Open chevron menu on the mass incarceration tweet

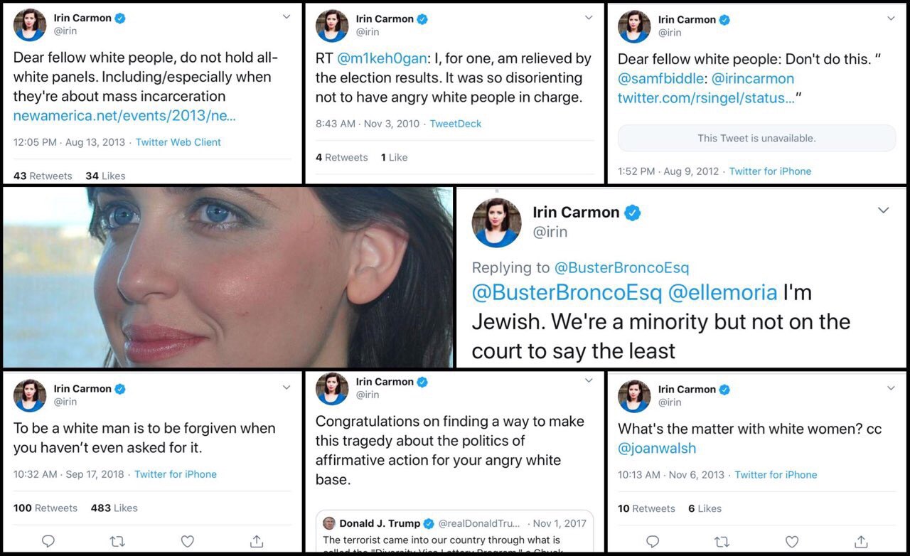(287, 16)
